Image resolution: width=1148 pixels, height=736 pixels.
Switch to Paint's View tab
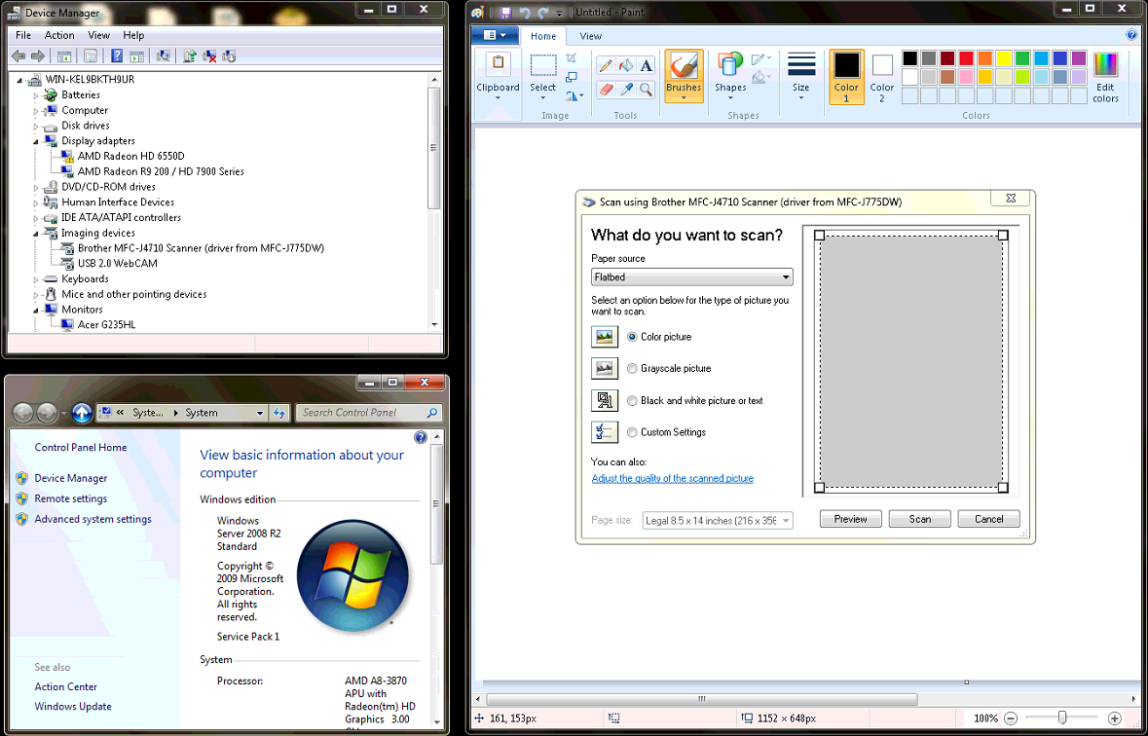[x=590, y=36]
